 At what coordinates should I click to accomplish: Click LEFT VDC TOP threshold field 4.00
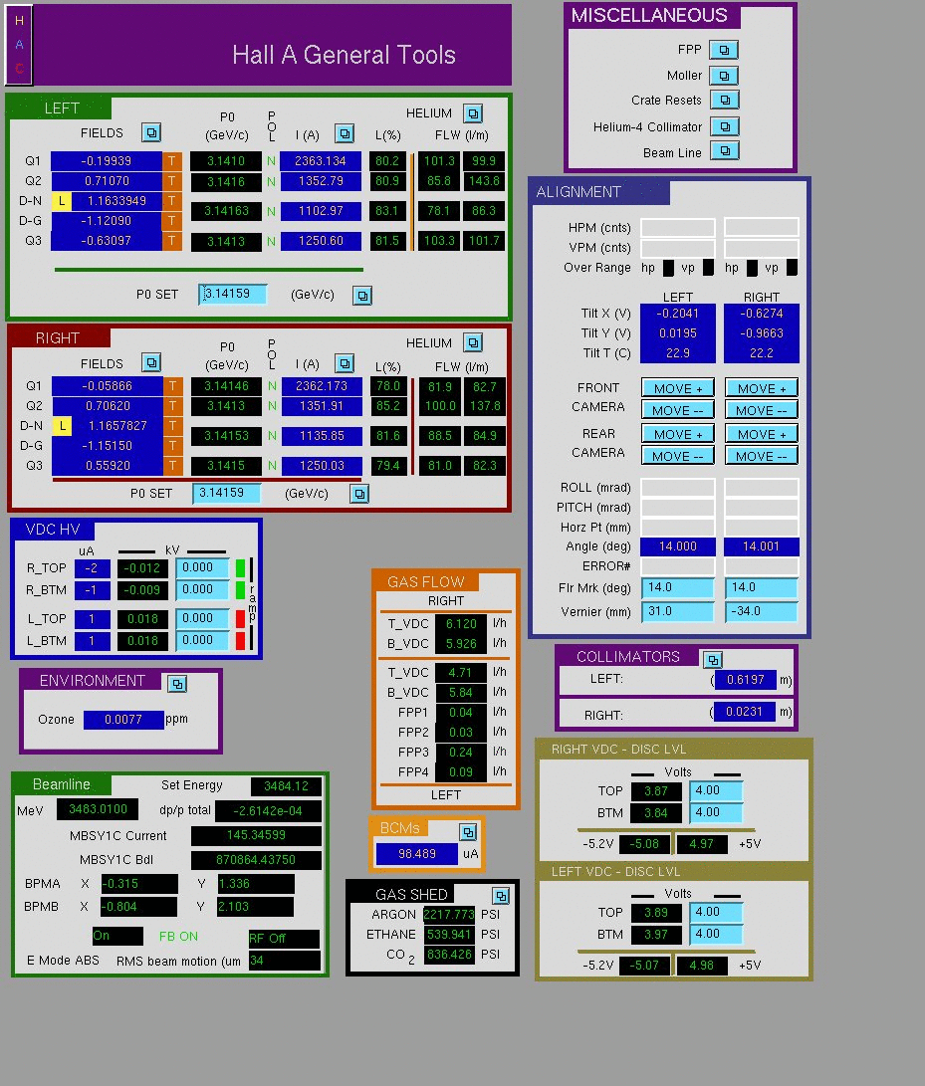pos(717,912)
